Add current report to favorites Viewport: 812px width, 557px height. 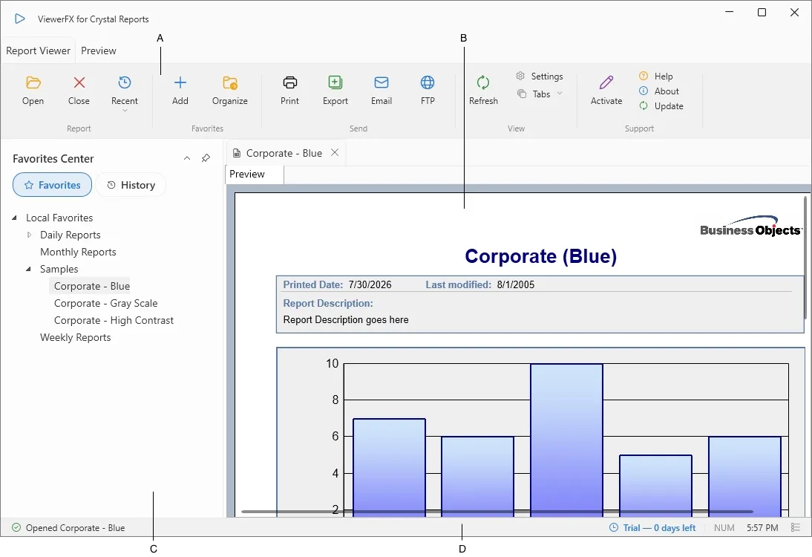[x=180, y=91]
